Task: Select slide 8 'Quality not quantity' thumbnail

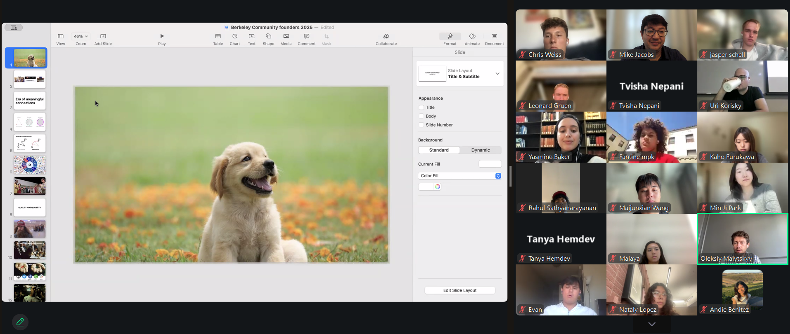Action: [30, 208]
